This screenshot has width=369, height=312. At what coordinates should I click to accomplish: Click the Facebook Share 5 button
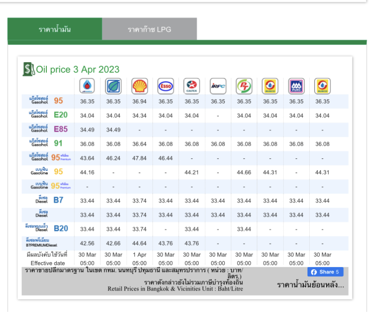tap(325, 272)
